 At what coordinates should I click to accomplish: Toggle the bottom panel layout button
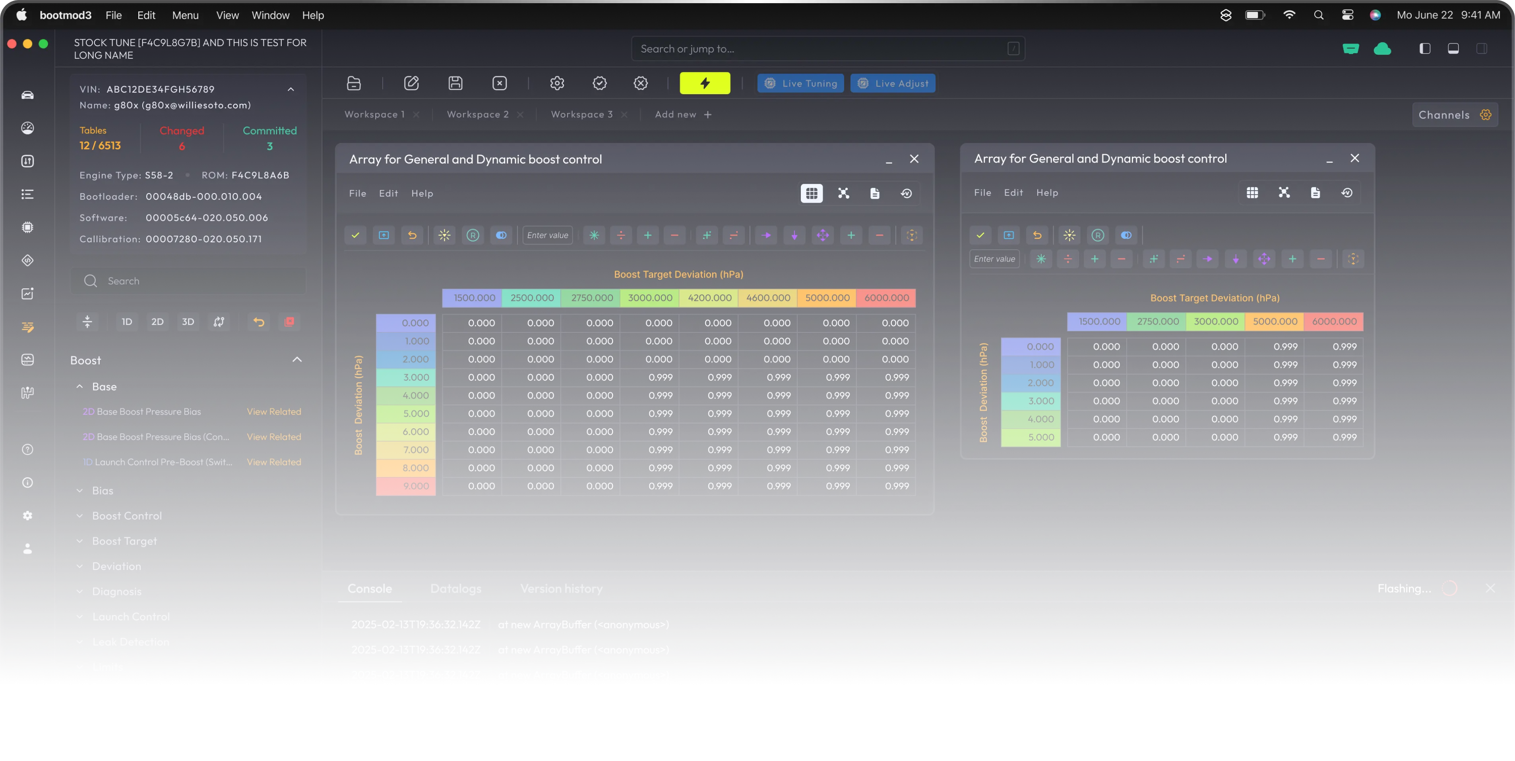coord(1453,49)
